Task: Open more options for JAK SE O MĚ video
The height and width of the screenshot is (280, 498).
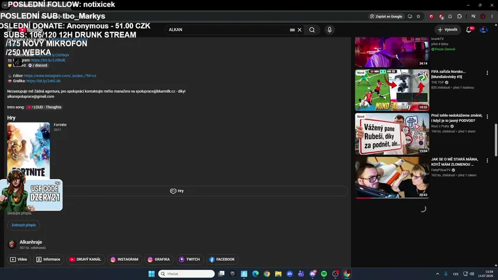Action: [x=487, y=160]
